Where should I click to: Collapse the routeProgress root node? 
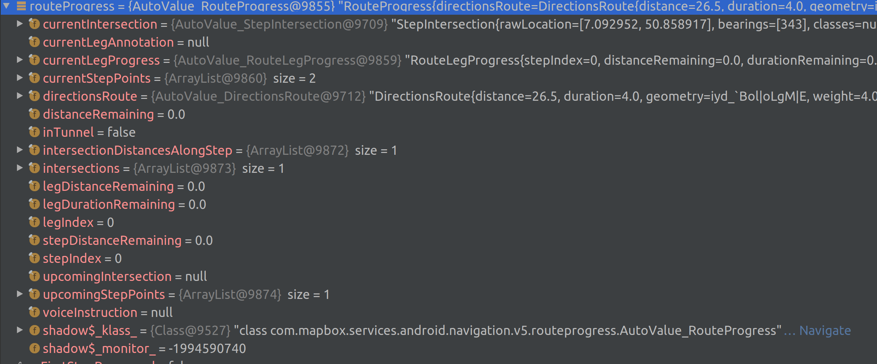pos(5,6)
